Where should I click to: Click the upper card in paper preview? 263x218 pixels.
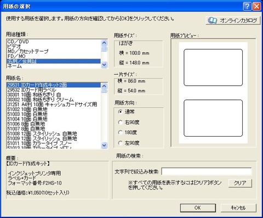click(213, 67)
